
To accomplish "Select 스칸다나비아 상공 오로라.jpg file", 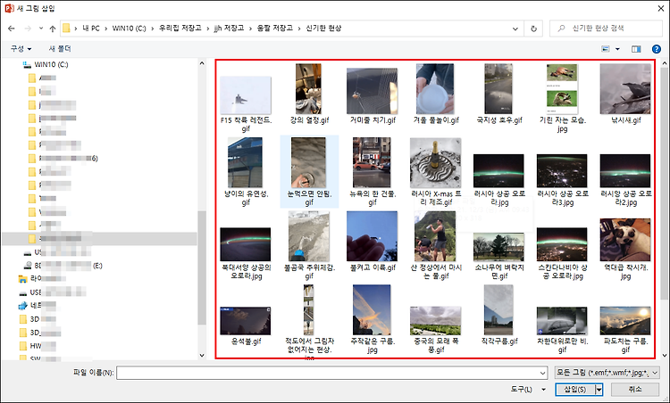I will [562, 254].
